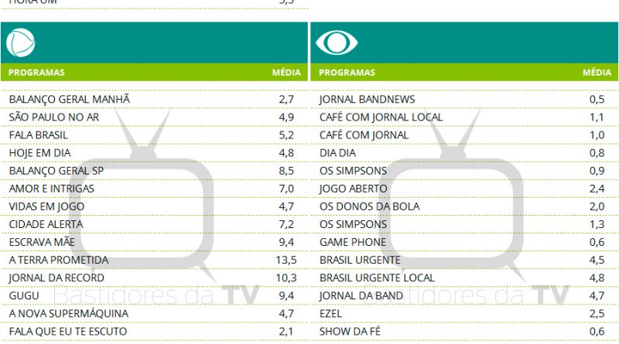Click the MÉDIA header in the Band table
The height and width of the screenshot is (344, 619).
click(x=596, y=73)
